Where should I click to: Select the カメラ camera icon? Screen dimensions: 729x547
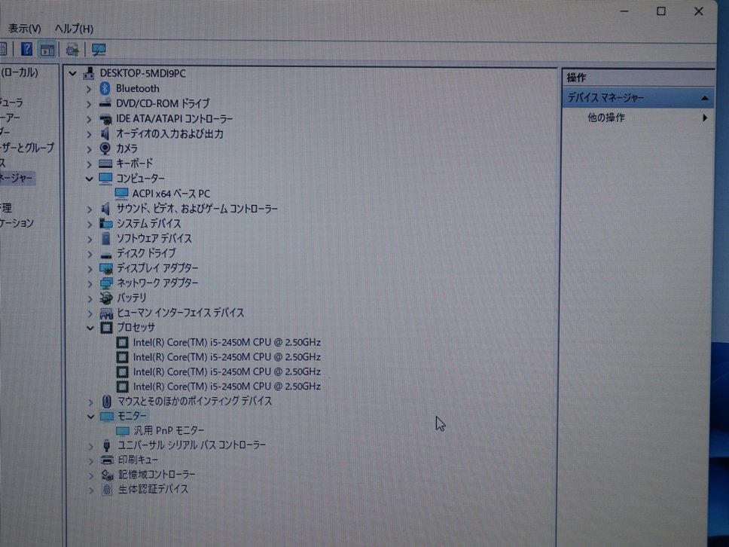105,148
